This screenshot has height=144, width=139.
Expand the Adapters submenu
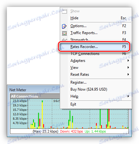click(96, 61)
